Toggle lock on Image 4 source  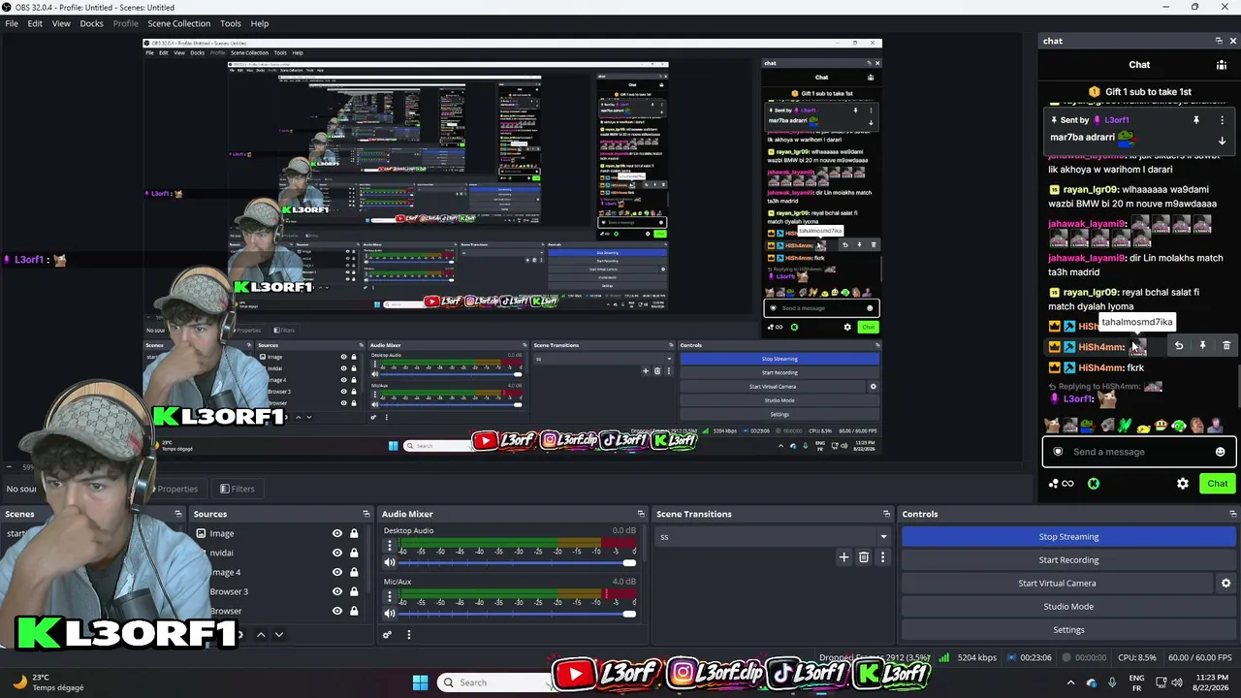click(x=354, y=572)
